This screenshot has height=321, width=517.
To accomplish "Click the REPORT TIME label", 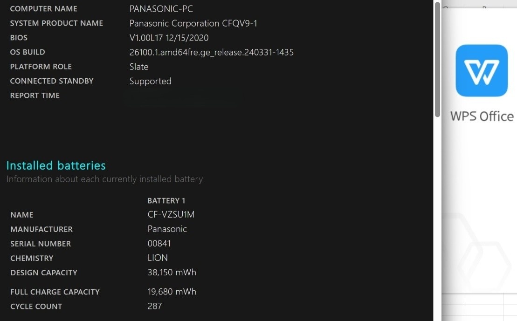I will click(x=35, y=96).
